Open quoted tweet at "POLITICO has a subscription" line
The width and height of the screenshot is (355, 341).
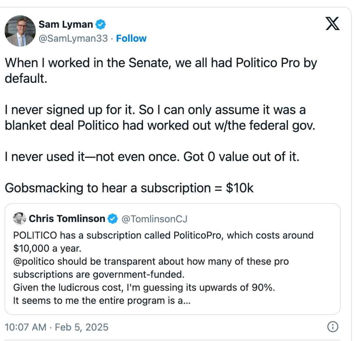(163, 235)
